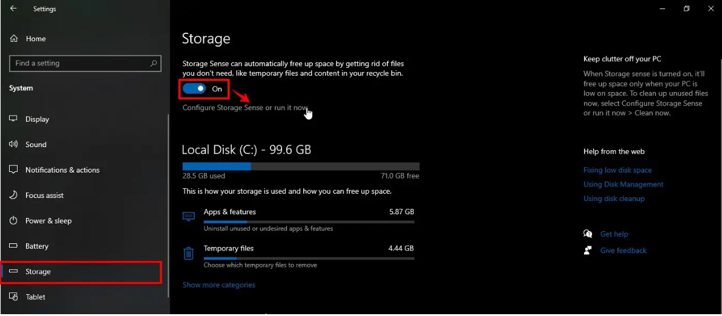Viewport: 722px width, 316px height.
Task: Click the Focus assist moon icon
Action: (x=13, y=196)
